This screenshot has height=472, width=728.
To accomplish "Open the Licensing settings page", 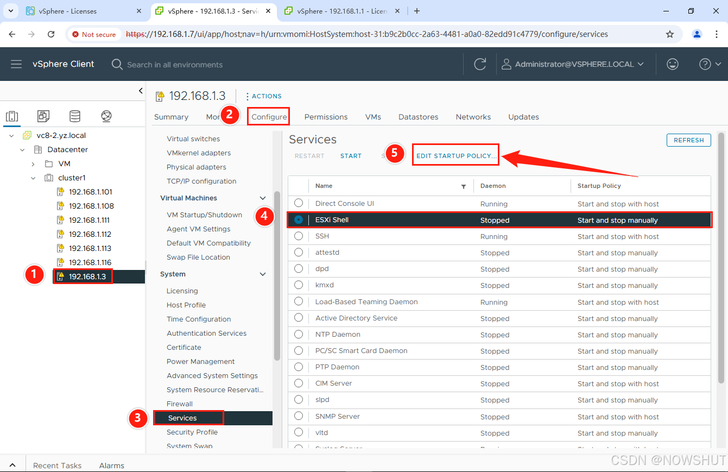I will click(x=182, y=291).
